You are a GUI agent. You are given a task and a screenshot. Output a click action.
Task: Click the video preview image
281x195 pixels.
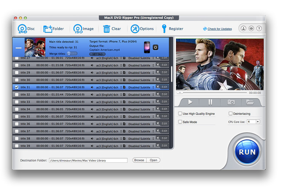[x=220, y=64]
